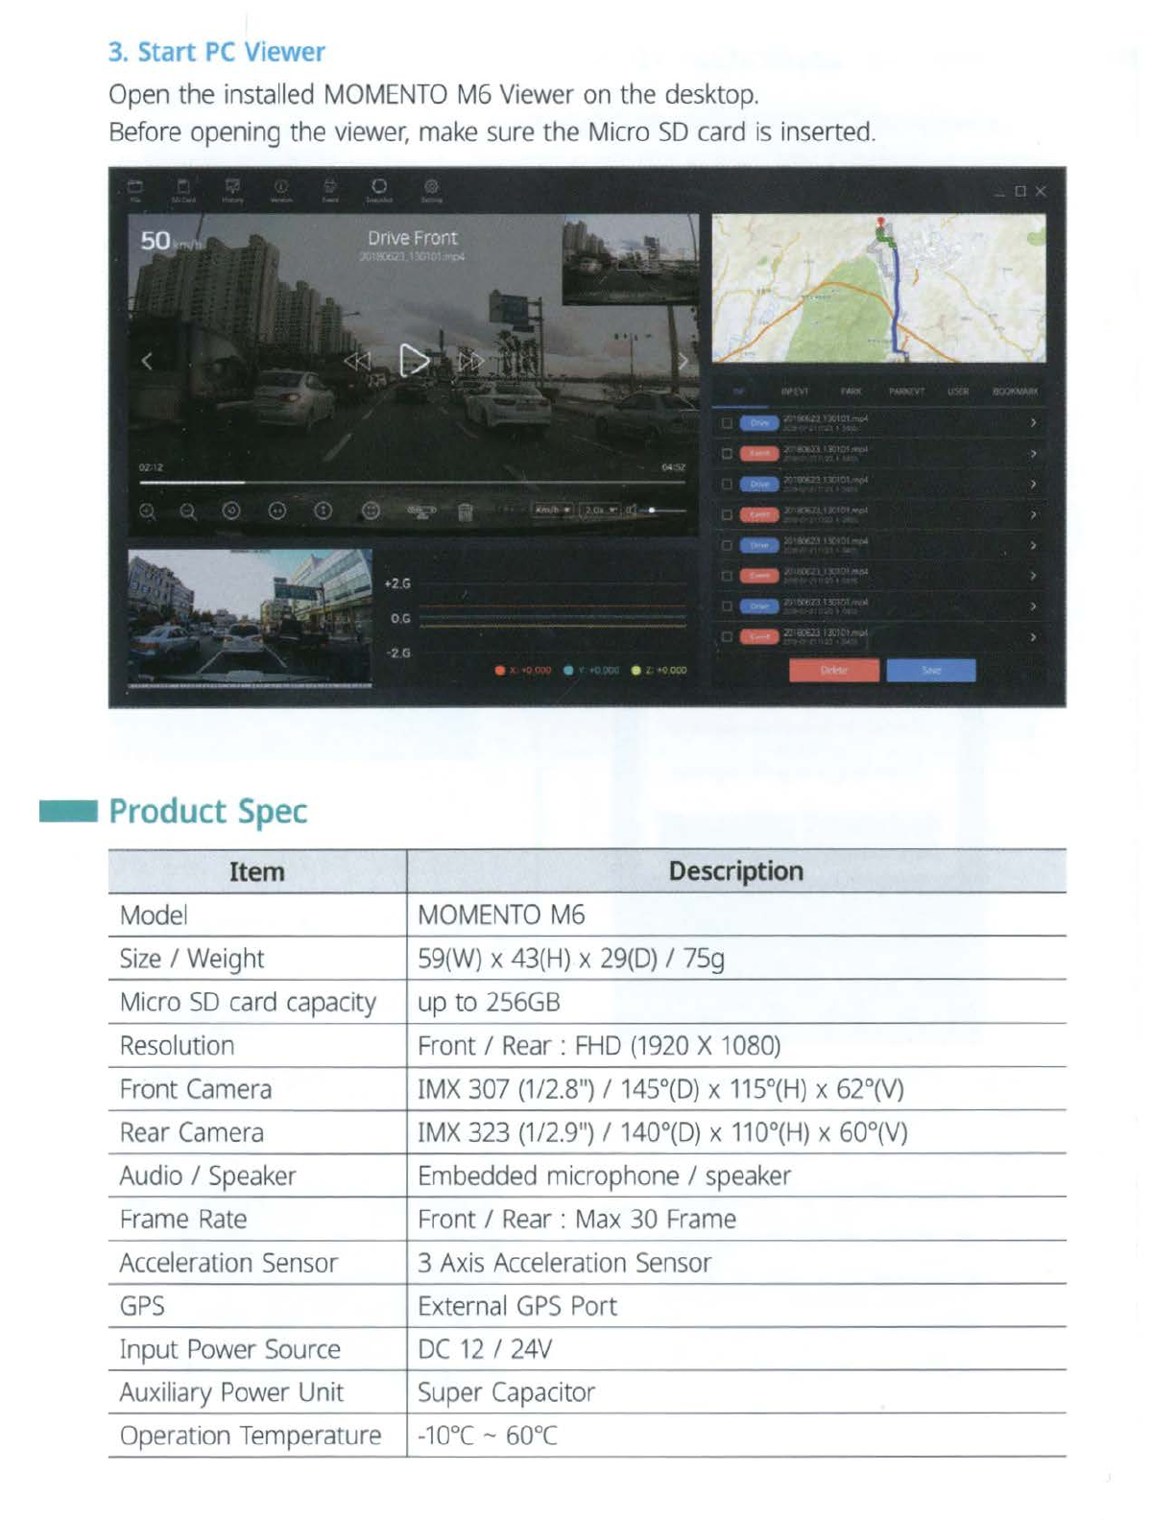Viewport: 1175px width, 1520px height.
Task: Click the zoom out magnifier icon
Action: [188, 511]
